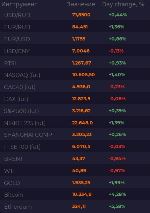Viewport: 150px width, 213px height.
Task: Open the GOLD instrument row
Action: [75, 183]
